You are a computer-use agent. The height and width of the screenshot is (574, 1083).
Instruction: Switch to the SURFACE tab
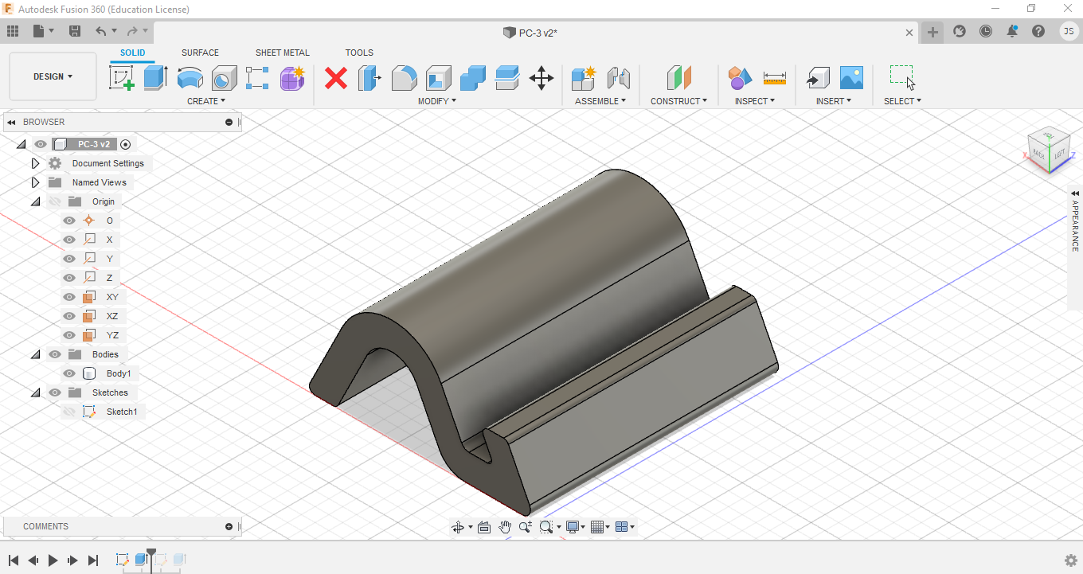pos(200,53)
